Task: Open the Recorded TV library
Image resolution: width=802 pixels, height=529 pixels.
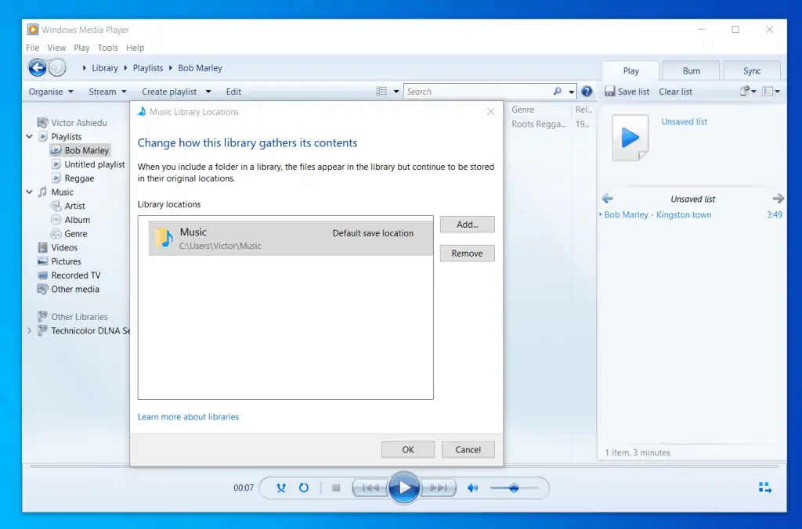Action: click(x=77, y=275)
